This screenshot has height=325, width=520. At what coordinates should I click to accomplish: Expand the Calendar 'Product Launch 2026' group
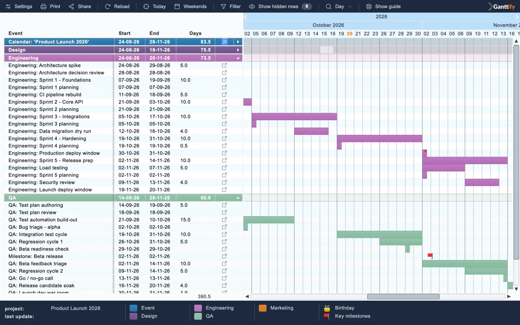pos(238,42)
